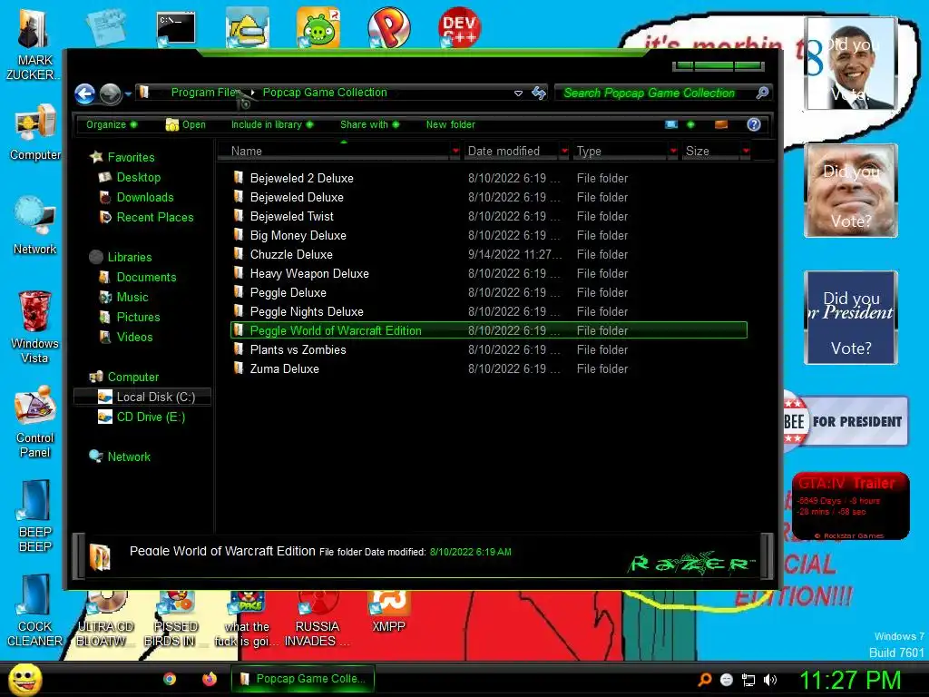Viewport: 929px width, 697px height.
Task: Open the Type column filter dropdown arrow
Action: pyautogui.click(x=673, y=152)
